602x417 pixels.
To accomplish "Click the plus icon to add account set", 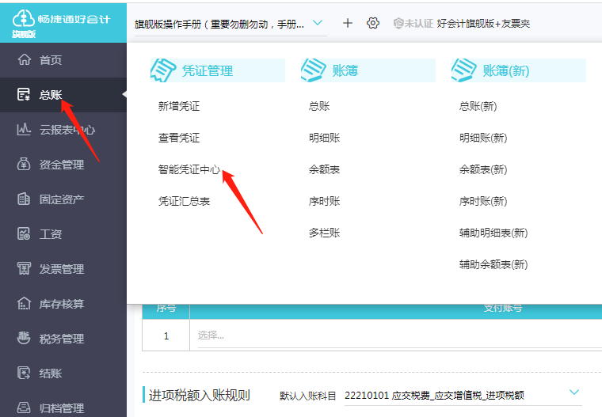I will [x=348, y=23].
